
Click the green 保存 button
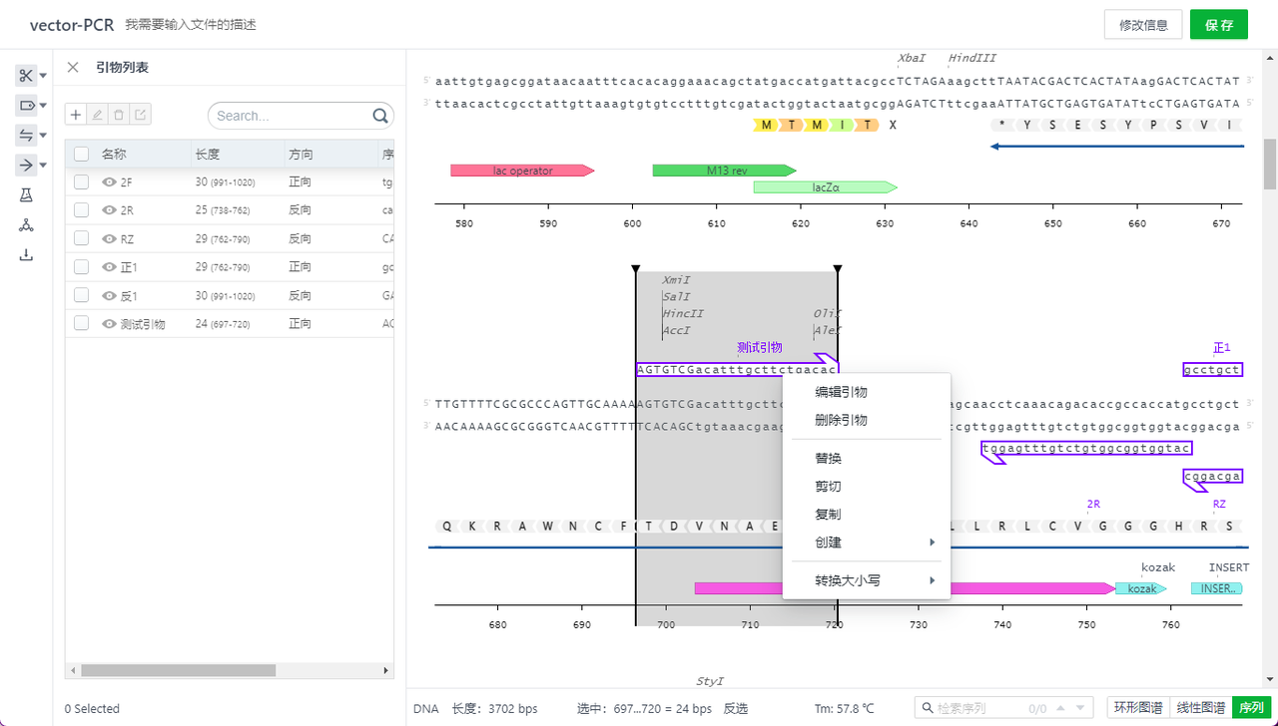point(1218,25)
